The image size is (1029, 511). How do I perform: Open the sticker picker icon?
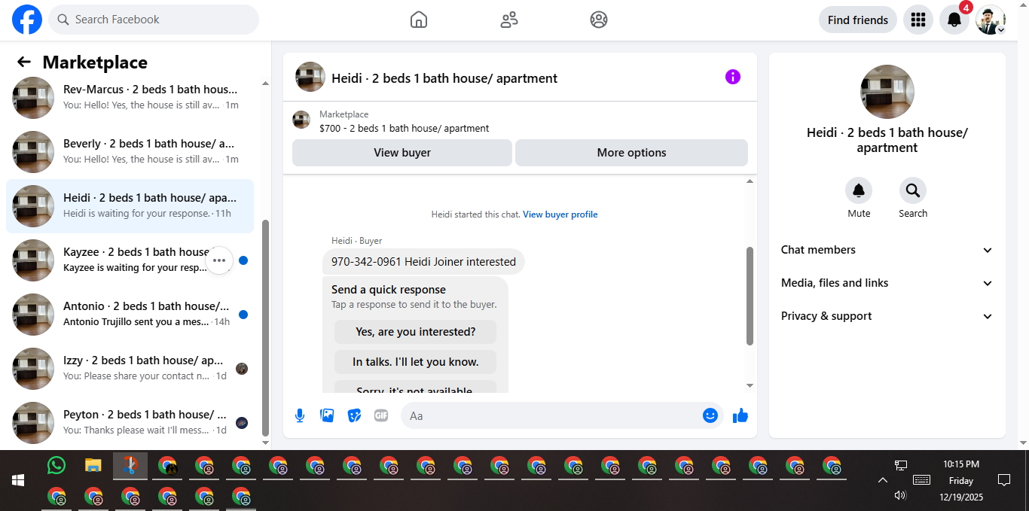(x=354, y=415)
